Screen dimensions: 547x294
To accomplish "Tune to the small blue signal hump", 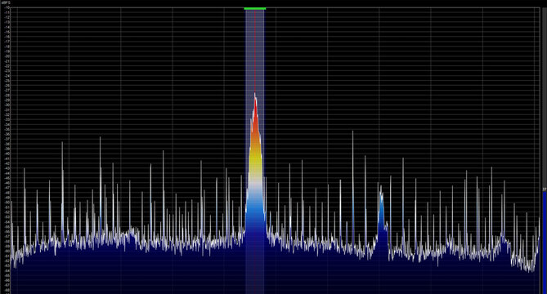I will (381, 223).
